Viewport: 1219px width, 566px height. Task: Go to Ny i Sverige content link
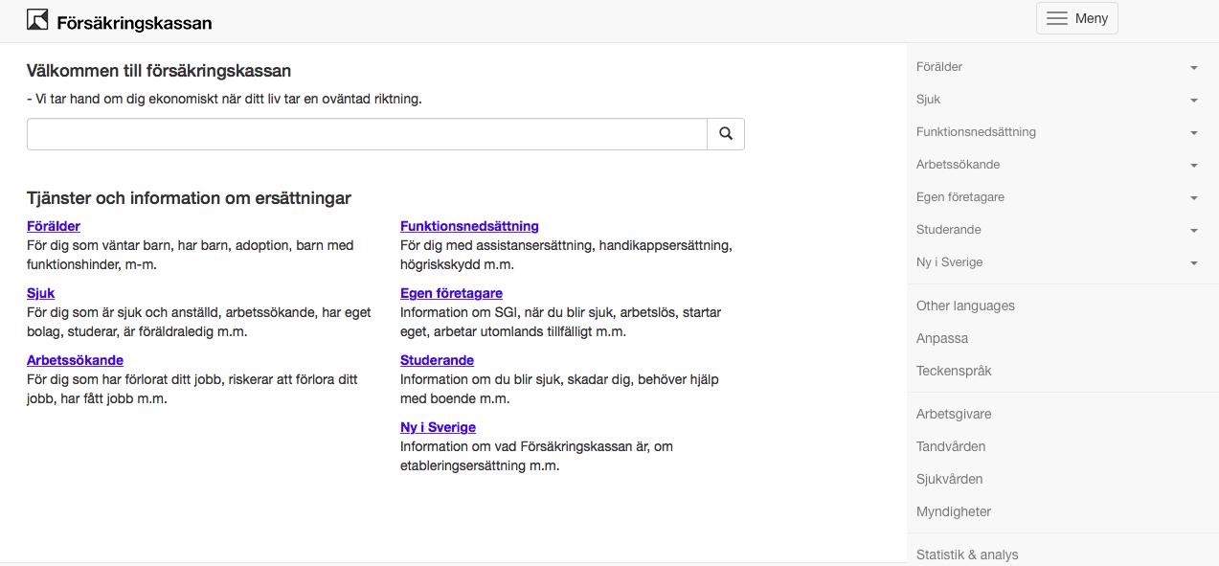(x=438, y=427)
